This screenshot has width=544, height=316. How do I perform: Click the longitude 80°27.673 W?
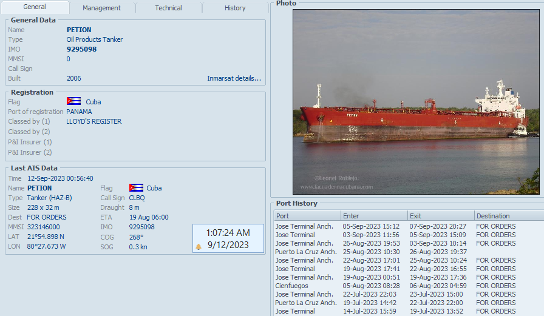[47, 246]
